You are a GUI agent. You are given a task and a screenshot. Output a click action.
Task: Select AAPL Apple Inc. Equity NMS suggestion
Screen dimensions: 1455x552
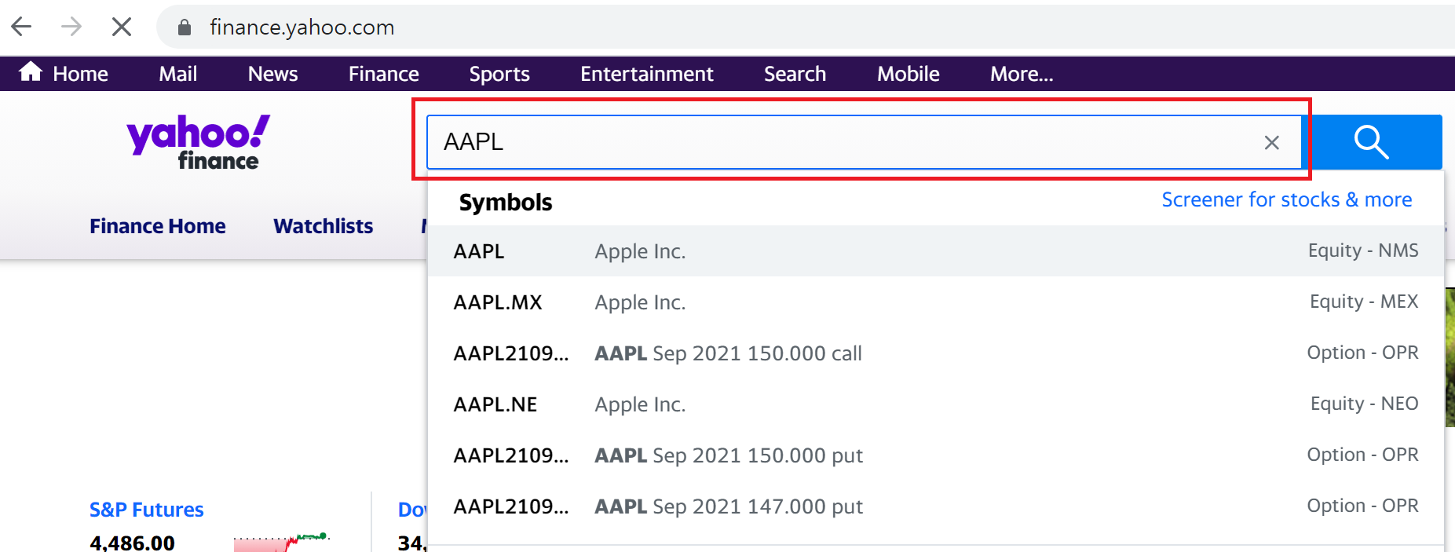(x=936, y=251)
